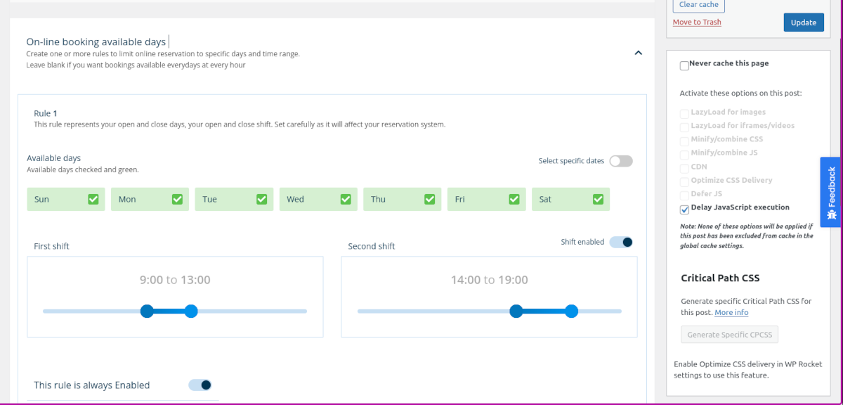Click the First shift start handle at 9:00

coord(147,311)
